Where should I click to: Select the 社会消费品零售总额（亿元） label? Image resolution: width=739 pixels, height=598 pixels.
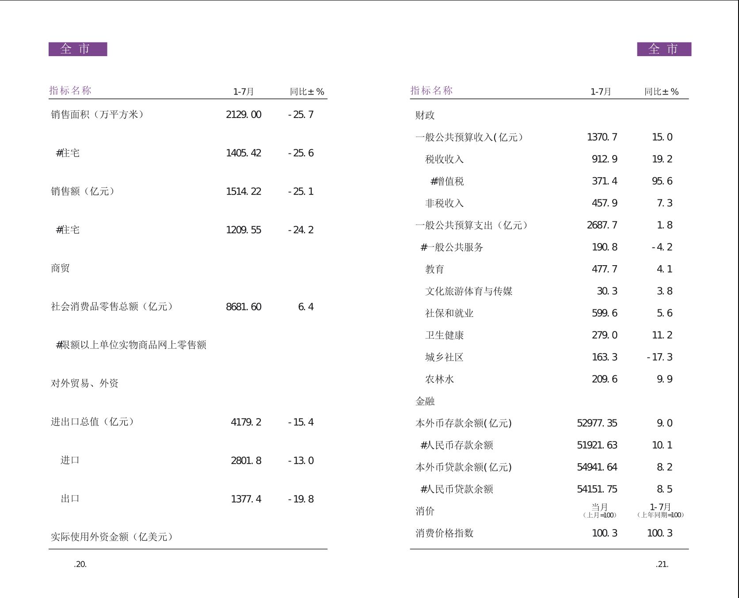[x=112, y=307]
